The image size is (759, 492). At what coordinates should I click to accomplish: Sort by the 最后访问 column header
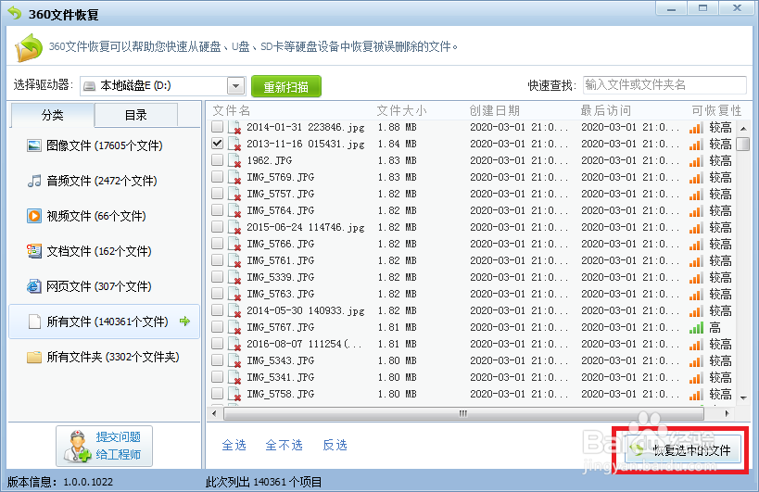click(605, 111)
